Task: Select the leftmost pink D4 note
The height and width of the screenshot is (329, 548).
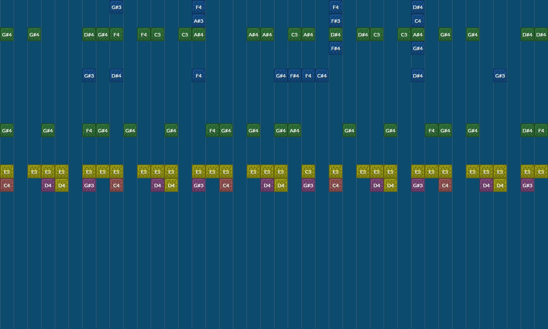Action: 48,185
